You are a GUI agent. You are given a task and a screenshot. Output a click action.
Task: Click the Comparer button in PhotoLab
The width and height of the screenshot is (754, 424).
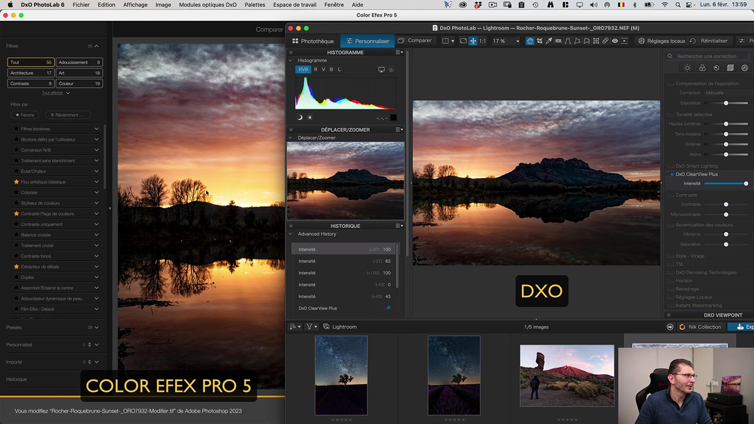pos(415,41)
